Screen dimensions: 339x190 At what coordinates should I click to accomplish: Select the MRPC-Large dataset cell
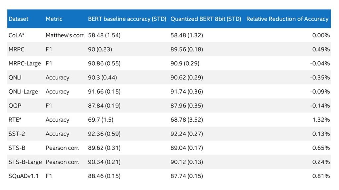tap(24, 63)
